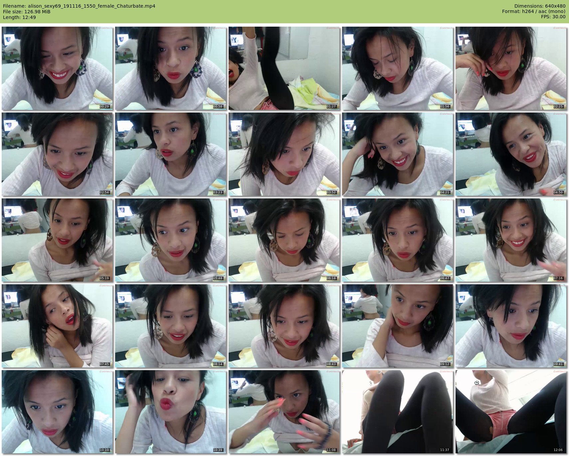Open the frame marked 06:18
This screenshot has height=456, width=569.
click(284, 240)
